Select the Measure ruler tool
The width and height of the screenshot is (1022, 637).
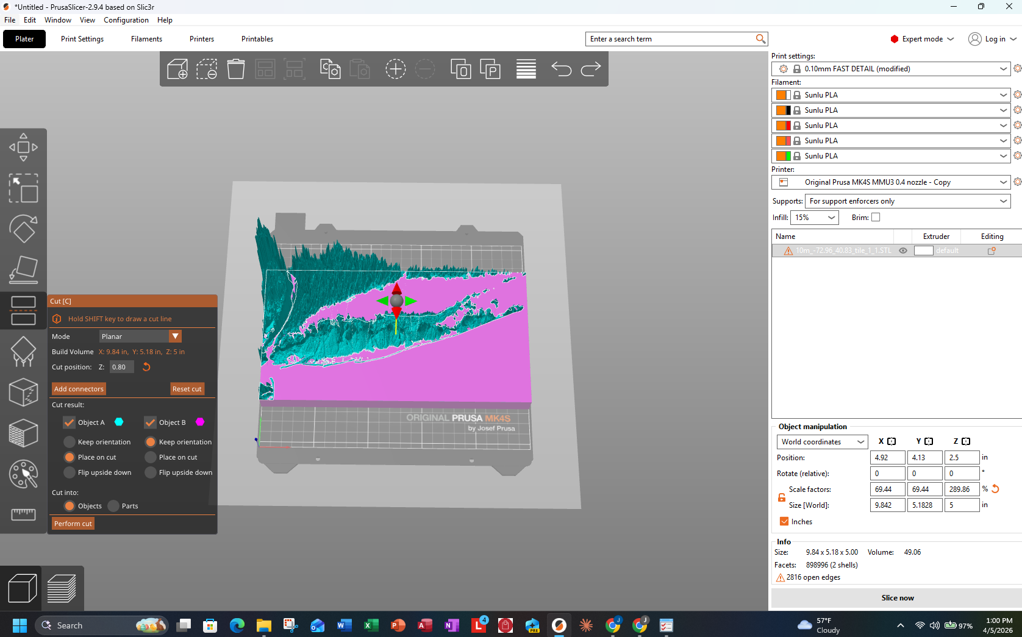pyautogui.click(x=23, y=515)
